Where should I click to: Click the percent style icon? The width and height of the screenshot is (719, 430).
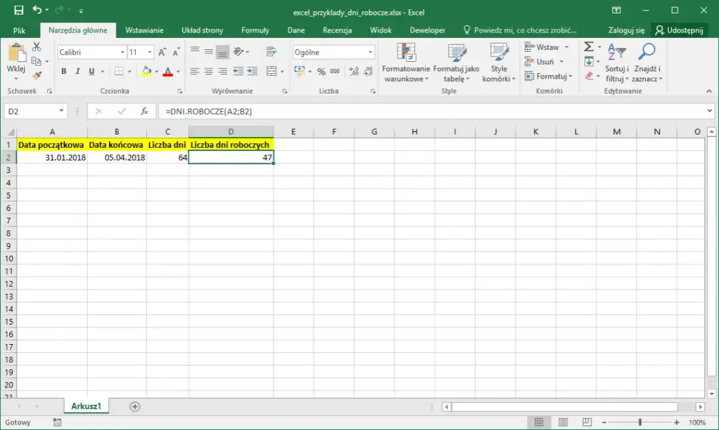(320, 71)
